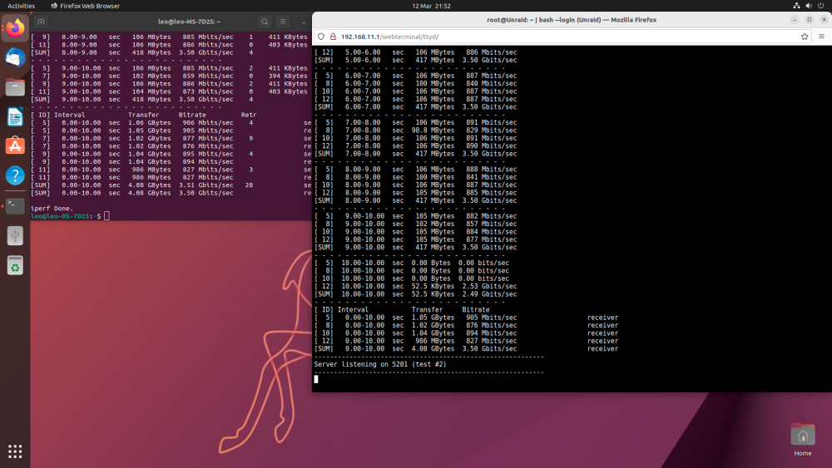Open the Files manager dock icon
Screen dimensions: 832x468
click(x=15, y=87)
